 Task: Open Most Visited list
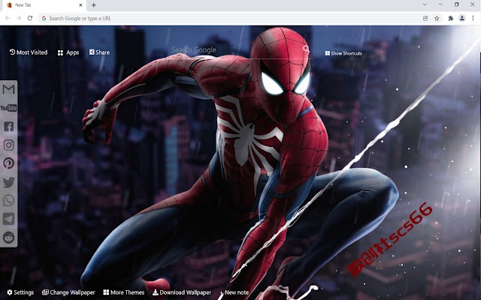pyautogui.click(x=29, y=52)
